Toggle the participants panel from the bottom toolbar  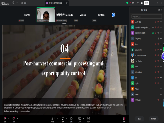click(x=52, y=119)
